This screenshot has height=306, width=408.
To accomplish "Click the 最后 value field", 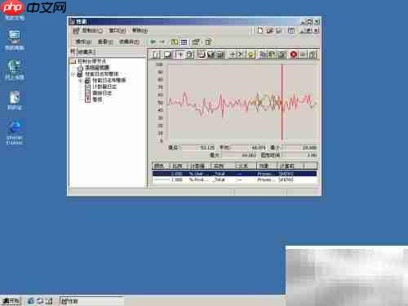I will coord(197,148).
